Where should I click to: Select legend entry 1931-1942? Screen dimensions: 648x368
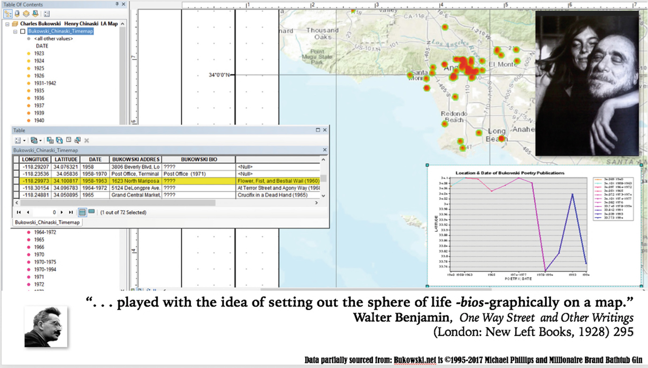(x=45, y=83)
